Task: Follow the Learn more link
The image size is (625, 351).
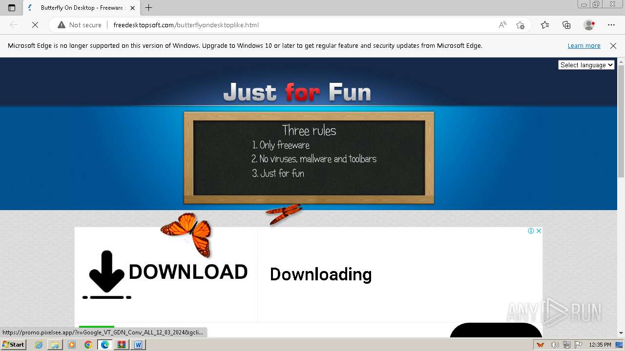Action: click(584, 45)
